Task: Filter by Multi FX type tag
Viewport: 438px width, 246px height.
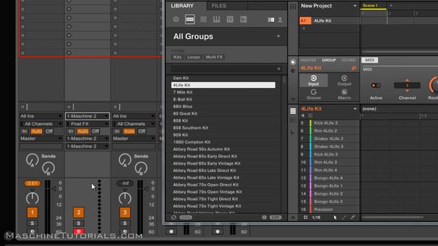Action: [x=214, y=57]
